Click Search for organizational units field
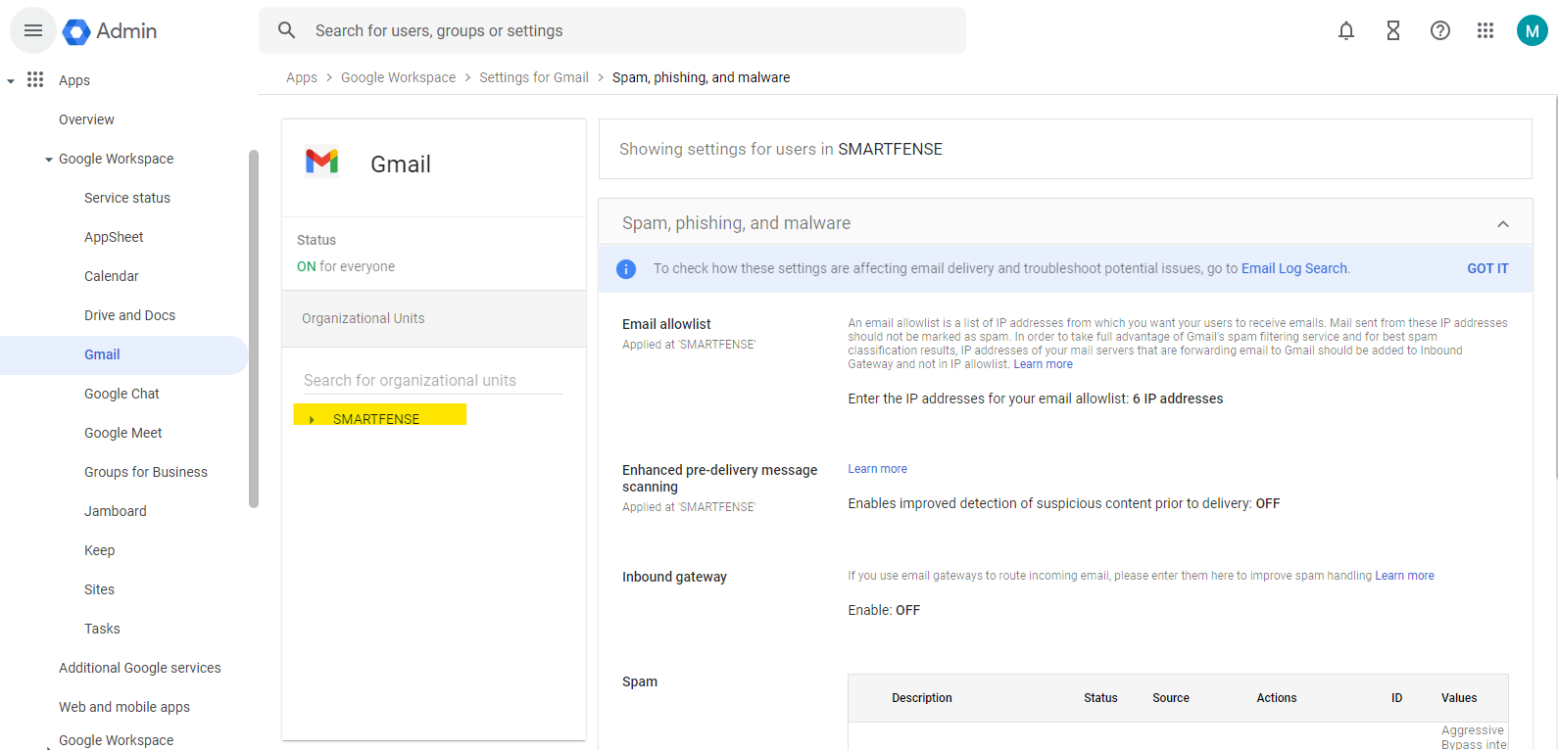Screen dimensions: 1558x750 click(x=432, y=380)
